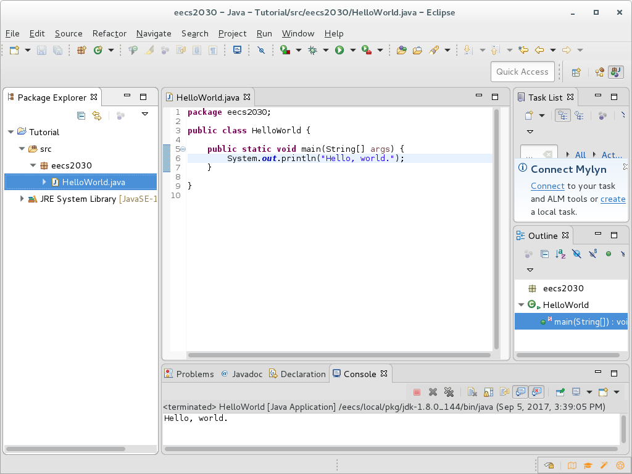The image size is (632, 474).
Task: Expand the JRE System Library node
Action: point(22,199)
